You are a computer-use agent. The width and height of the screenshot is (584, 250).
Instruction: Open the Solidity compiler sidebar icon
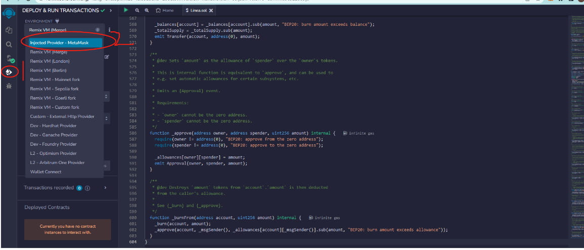(x=10, y=59)
